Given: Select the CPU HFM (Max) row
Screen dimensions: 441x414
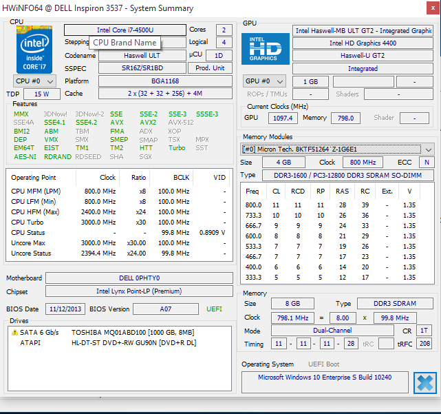Looking at the screenshot, I should [119, 211].
